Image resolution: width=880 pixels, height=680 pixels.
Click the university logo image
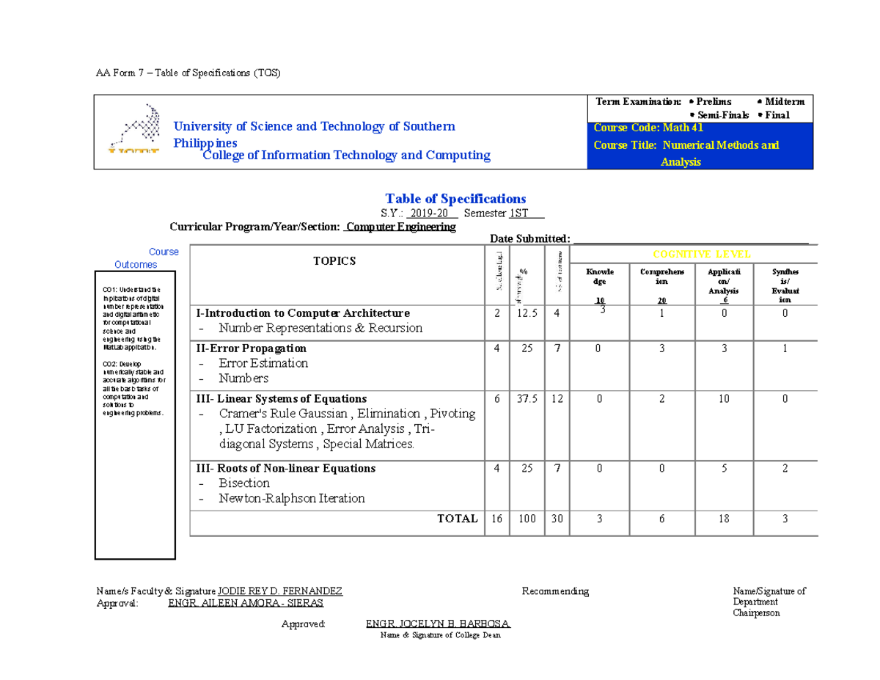136,128
